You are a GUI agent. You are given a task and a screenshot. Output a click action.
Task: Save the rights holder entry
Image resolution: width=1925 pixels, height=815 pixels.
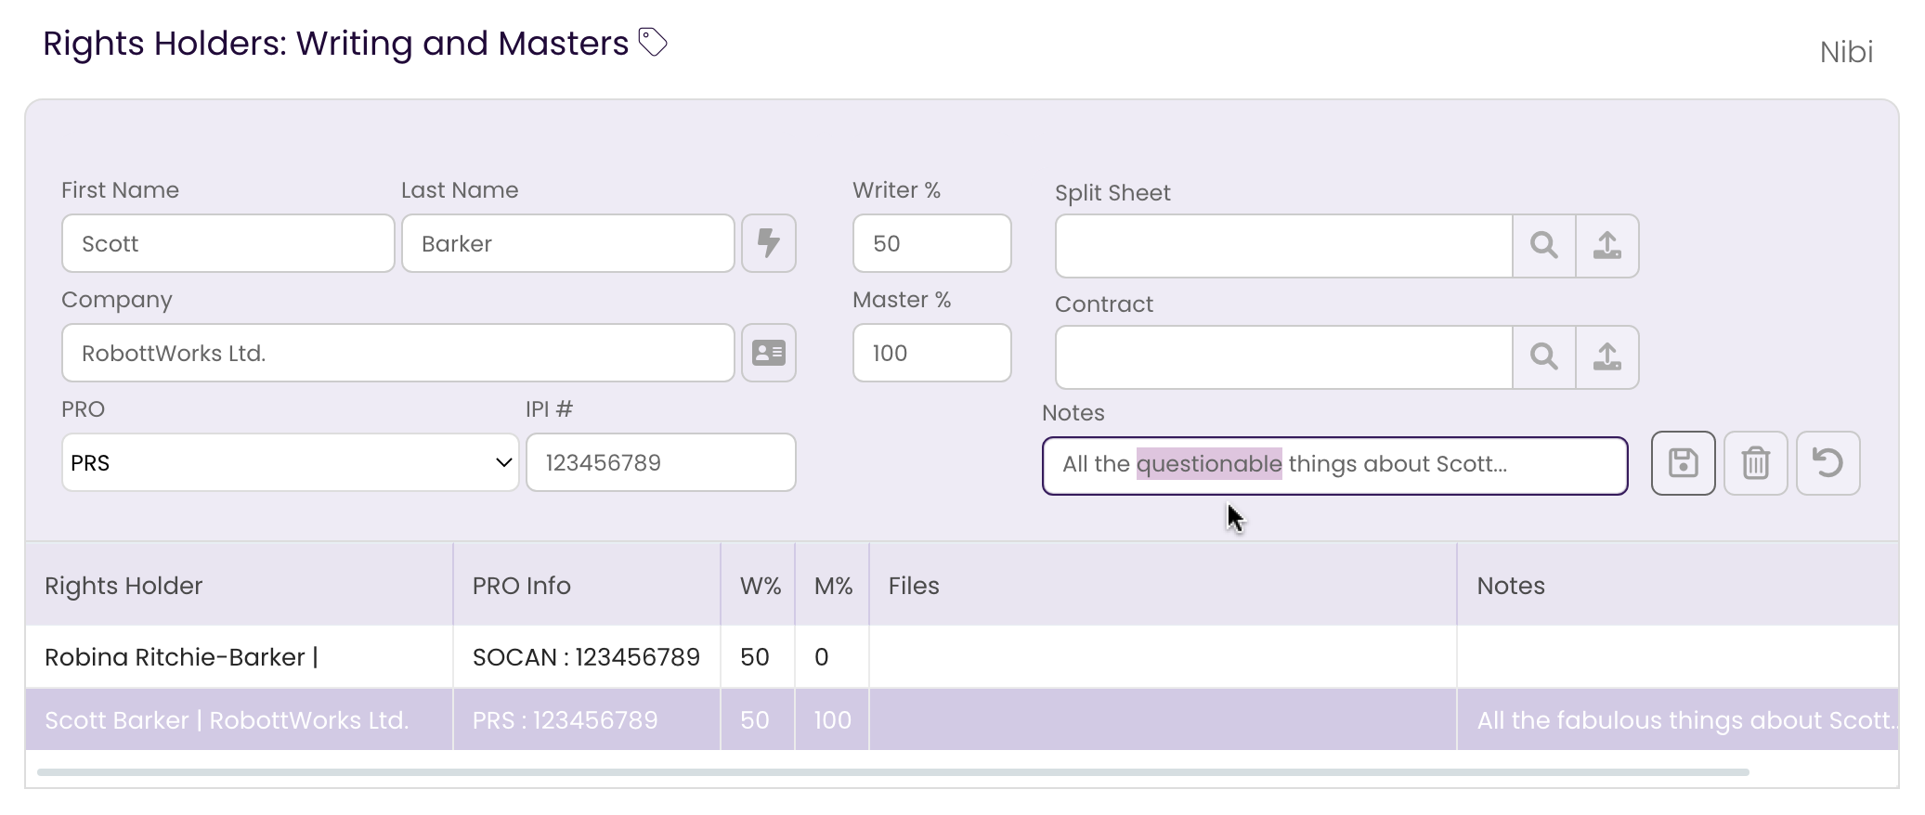point(1684,463)
